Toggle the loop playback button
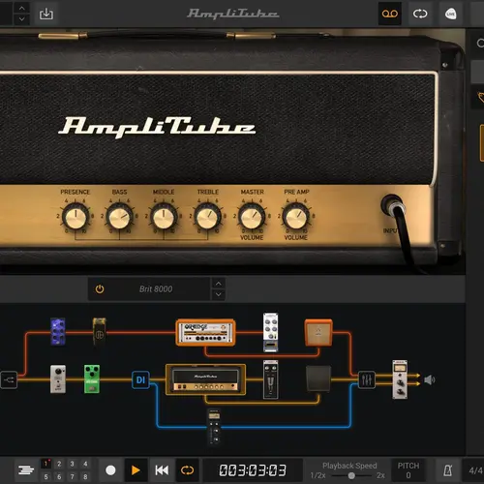484x484 pixels. pyautogui.click(x=187, y=470)
